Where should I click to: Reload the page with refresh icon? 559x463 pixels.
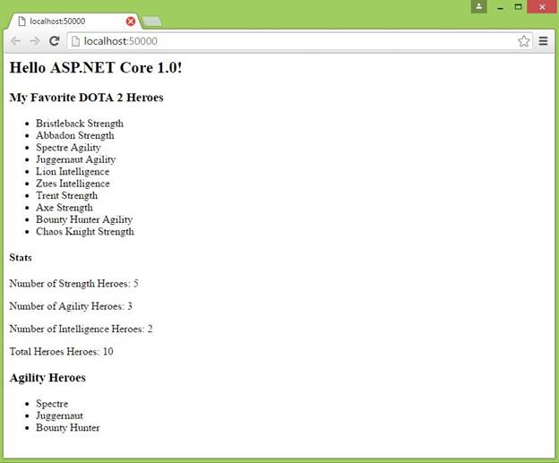54,41
